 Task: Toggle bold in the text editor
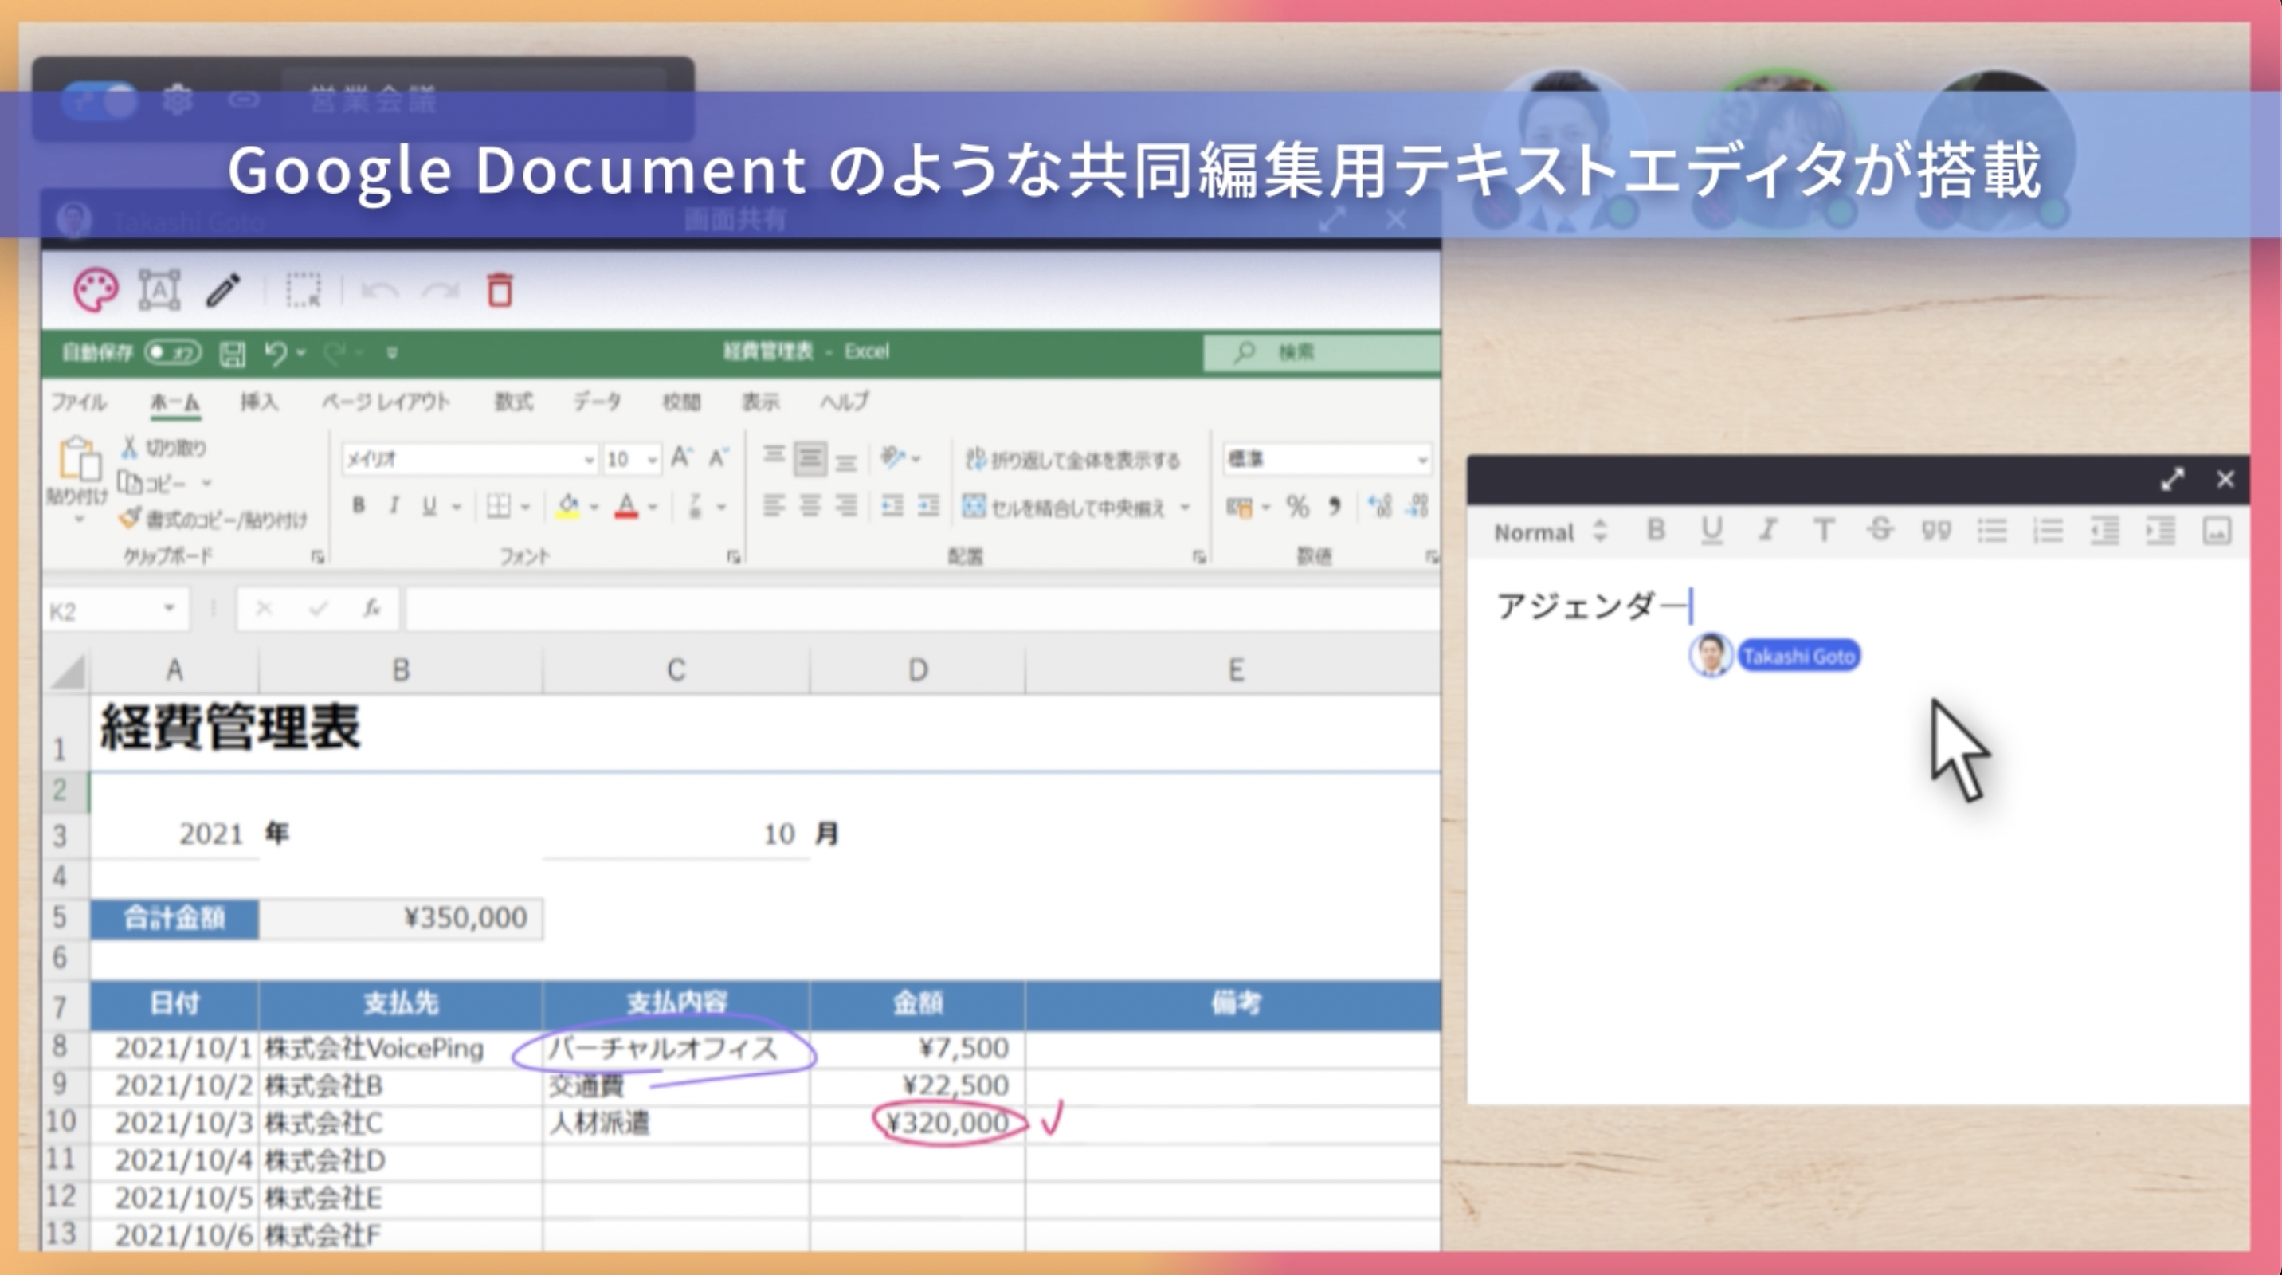(1656, 531)
